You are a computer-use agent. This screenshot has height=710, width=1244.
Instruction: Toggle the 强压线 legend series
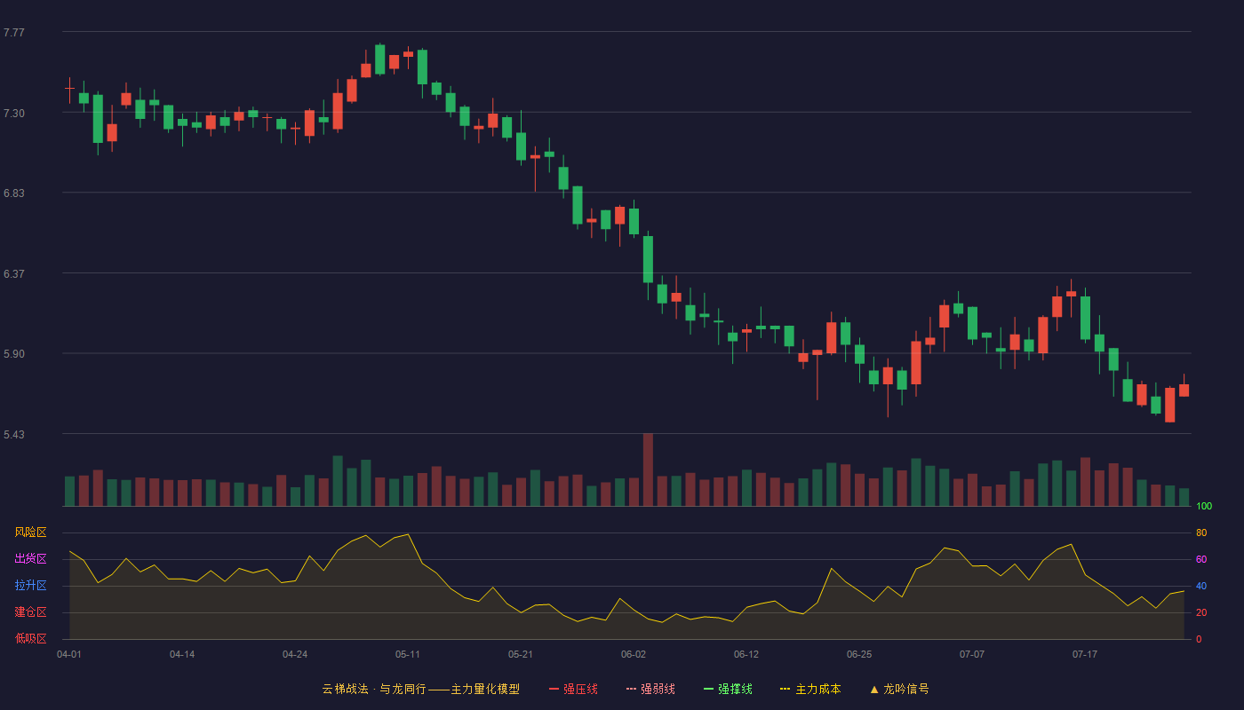coord(573,689)
